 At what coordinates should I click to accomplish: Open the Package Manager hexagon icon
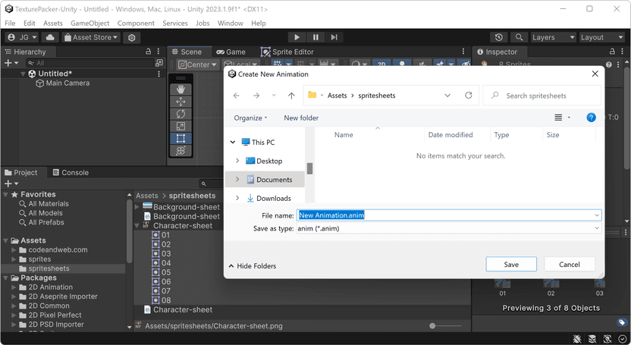tap(132, 37)
